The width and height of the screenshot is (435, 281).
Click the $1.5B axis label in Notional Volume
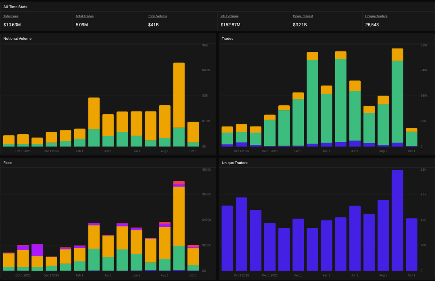(206, 121)
